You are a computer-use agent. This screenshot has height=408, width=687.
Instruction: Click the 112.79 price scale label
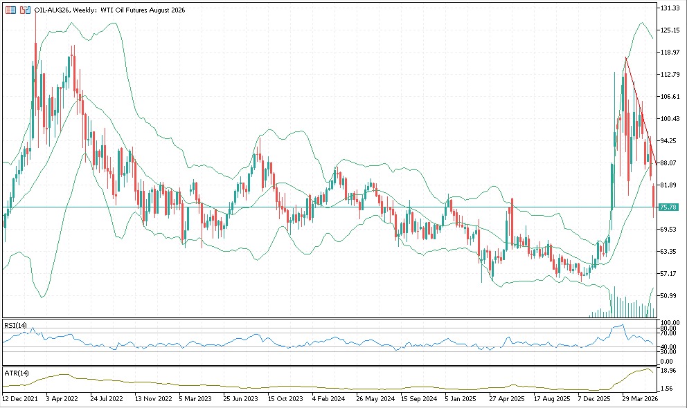pyautogui.click(x=670, y=75)
